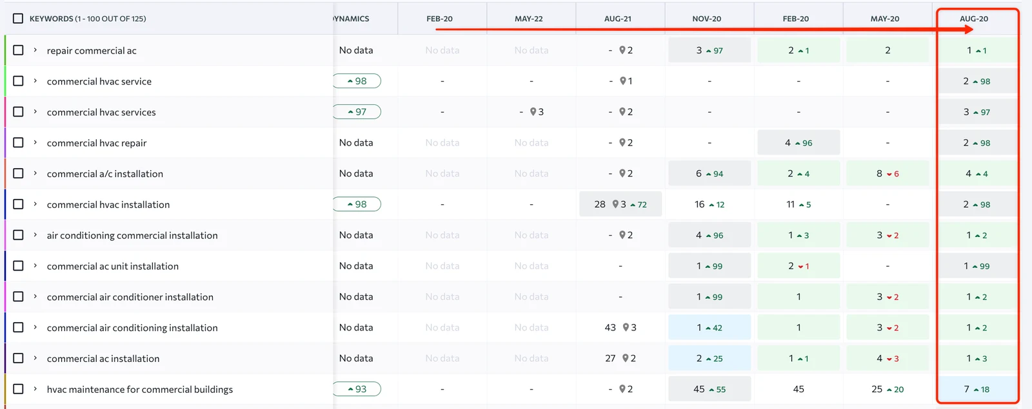This screenshot has height=409, width=1032.
Task: Click NOV-20 cell 3 up 97 for repair commercial ac
Action: [709, 50]
